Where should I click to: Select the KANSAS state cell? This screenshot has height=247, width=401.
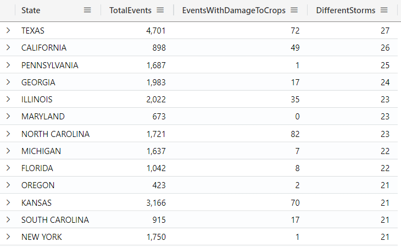[36, 203]
